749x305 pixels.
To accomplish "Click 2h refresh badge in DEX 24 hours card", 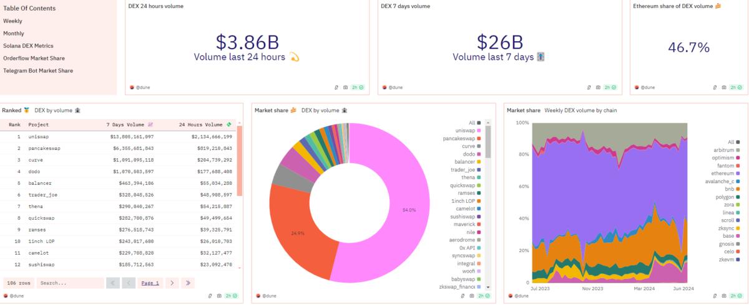I will click(358, 88).
